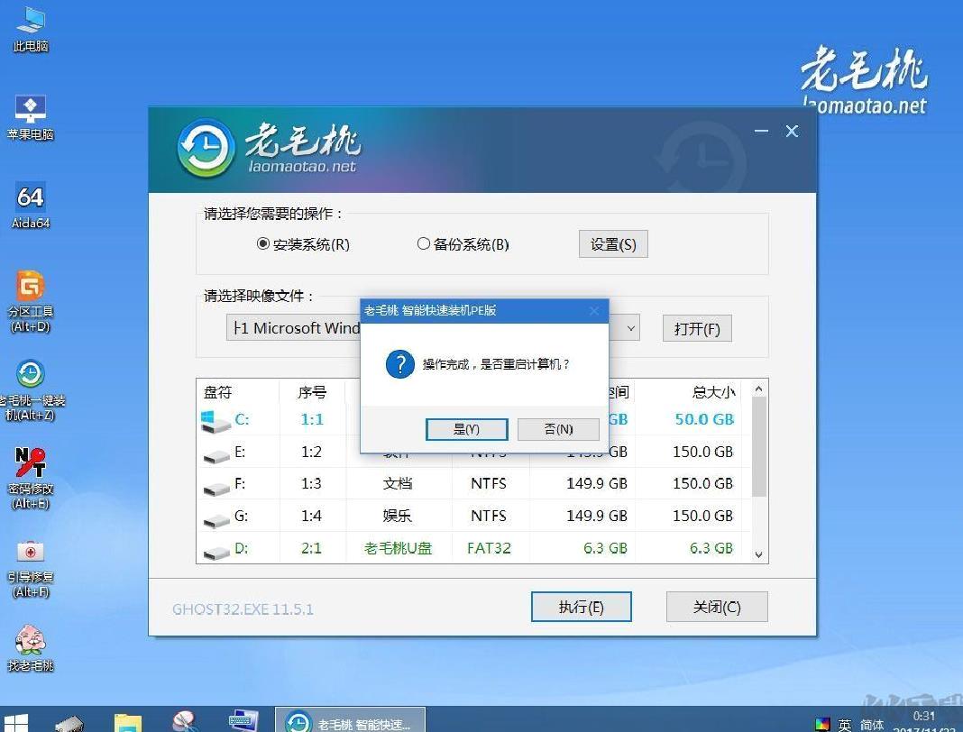
Task: Click NTFS in the F: row
Action: pos(489,484)
